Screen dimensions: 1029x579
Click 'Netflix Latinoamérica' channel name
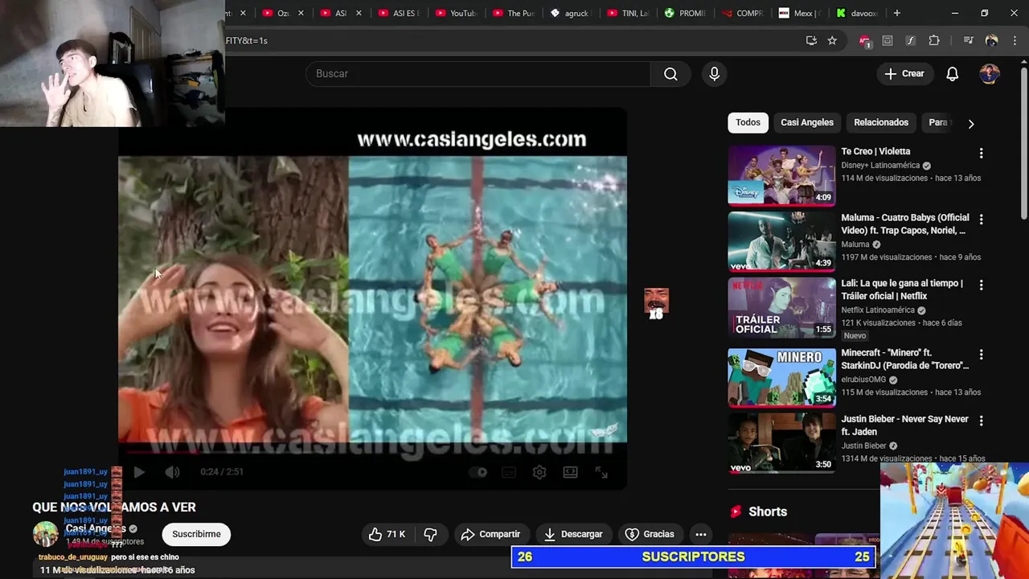pos(878,310)
